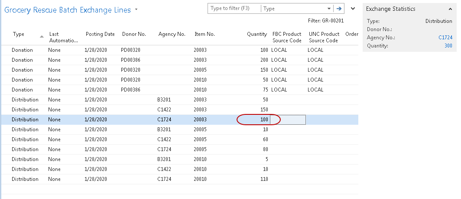Select the first Donation row donor PD00320
The image size is (461, 199).
tap(130, 50)
